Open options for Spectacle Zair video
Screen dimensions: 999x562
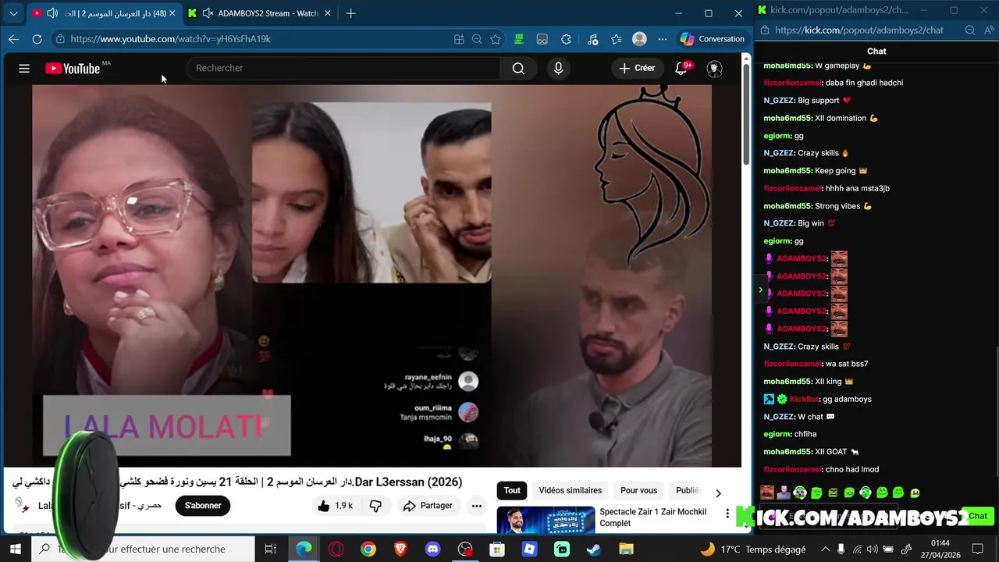[x=727, y=514]
